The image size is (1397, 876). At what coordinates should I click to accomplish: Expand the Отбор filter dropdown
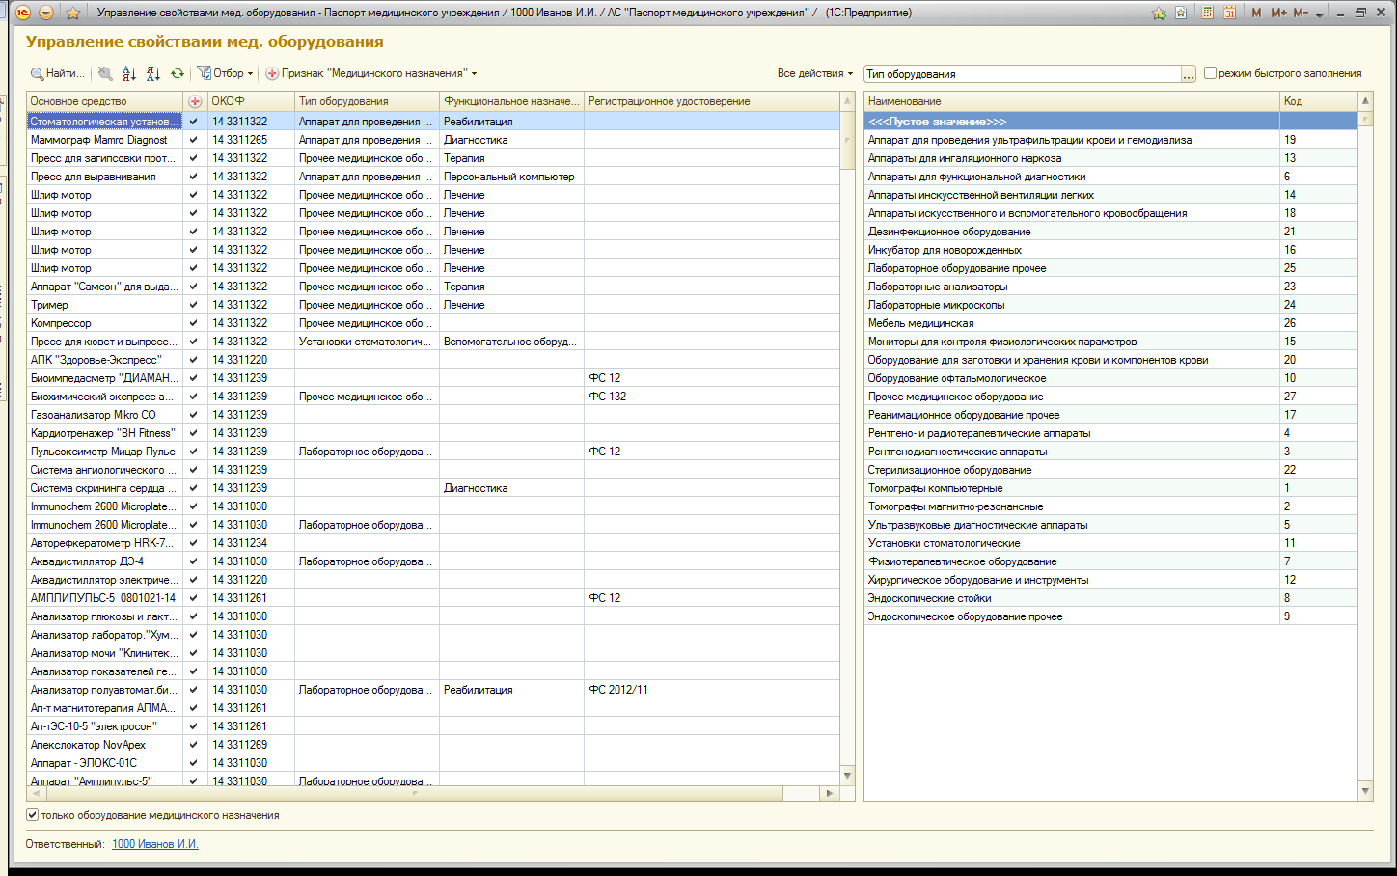pos(226,73)
